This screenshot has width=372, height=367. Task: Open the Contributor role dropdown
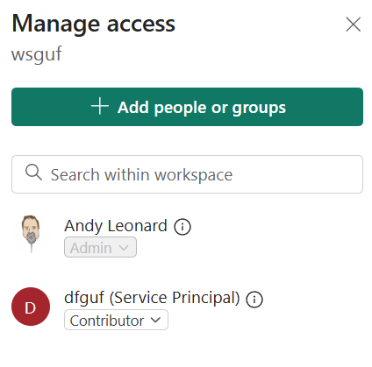point(116,320)
